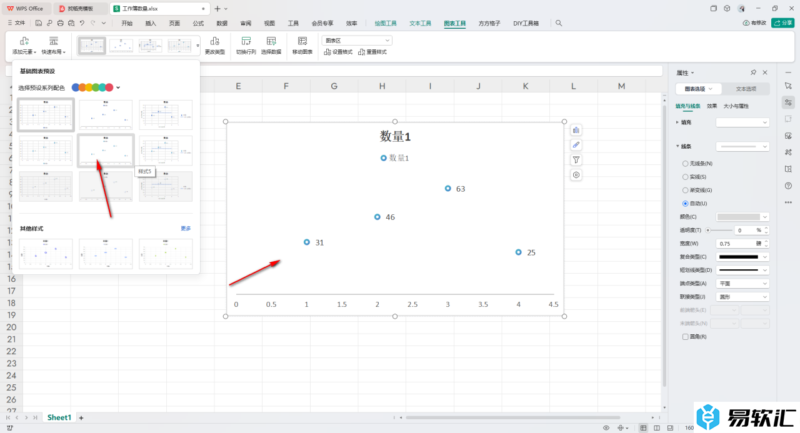Screen dimensions: 800x433
Task: Click the three-dots more icon in right sidebar
Action: pos(788,202)
